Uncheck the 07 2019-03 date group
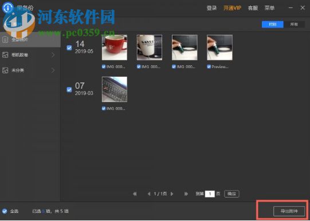The height and width of the screenshot is (221, 310). [x=69, y=90]
